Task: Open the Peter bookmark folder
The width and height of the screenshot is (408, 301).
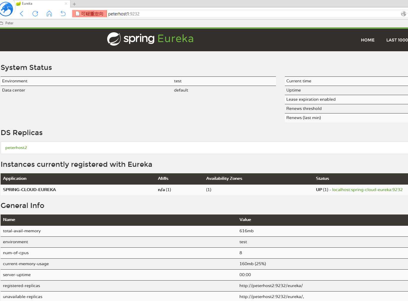Action: coord(7,23)
